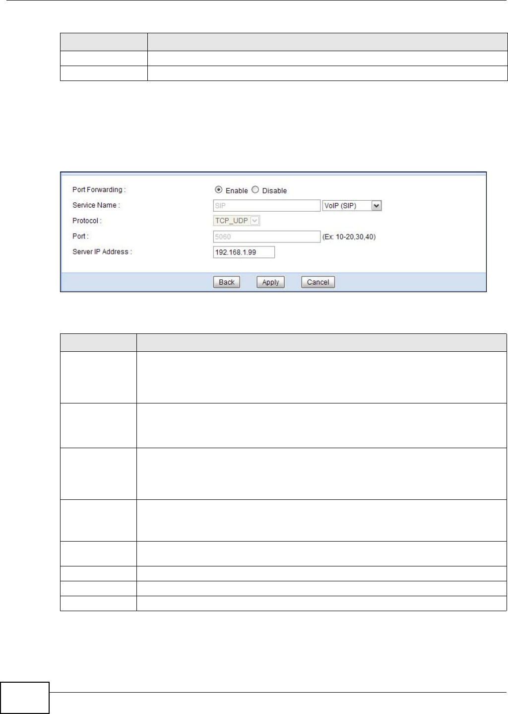Click the 'Service Name :' label
This screenshot has height=714, width=508.
tap(96, 205)
